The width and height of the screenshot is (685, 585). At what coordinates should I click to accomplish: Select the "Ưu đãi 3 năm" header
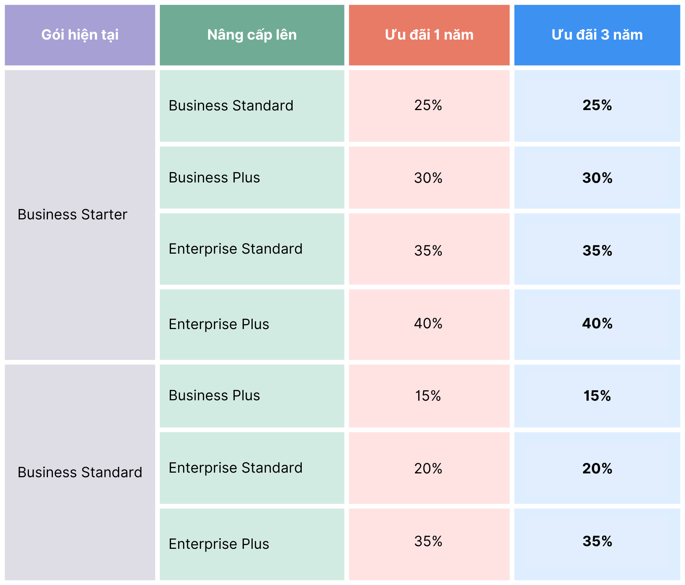coord(597,35)
